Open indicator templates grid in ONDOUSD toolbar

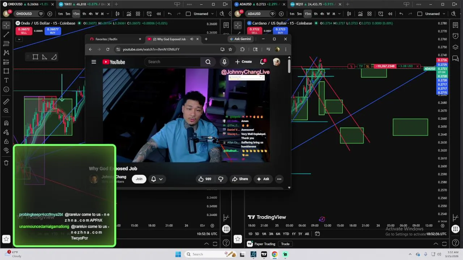(x=138, y=14)
